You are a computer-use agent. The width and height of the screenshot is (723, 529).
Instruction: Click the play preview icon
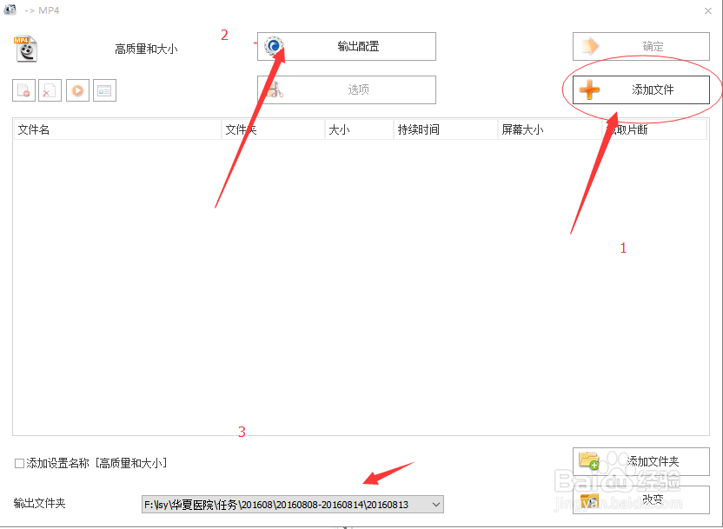[x=77, y=89]
